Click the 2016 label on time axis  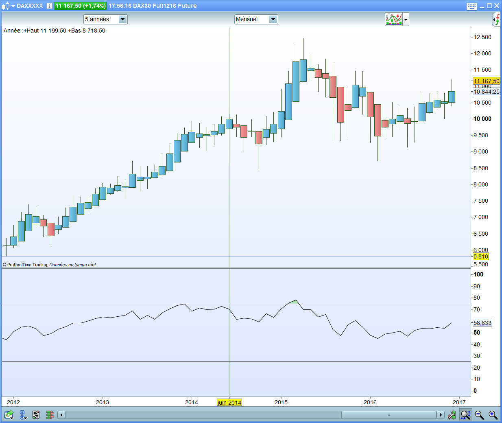pyautogui.click(x=370, y=402)
